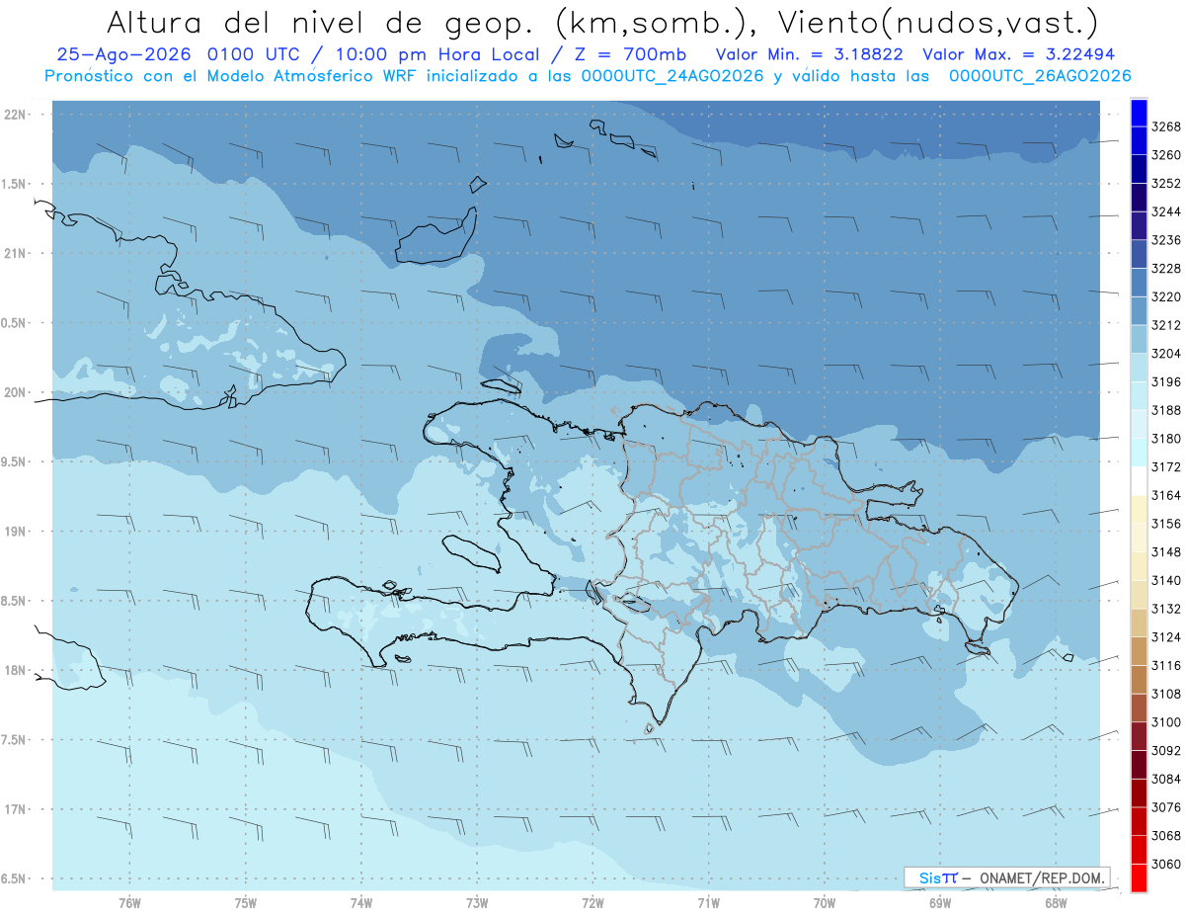Click the legend value '3172'
This screenshot has width=1185, height=916.
pos(1166,466)
